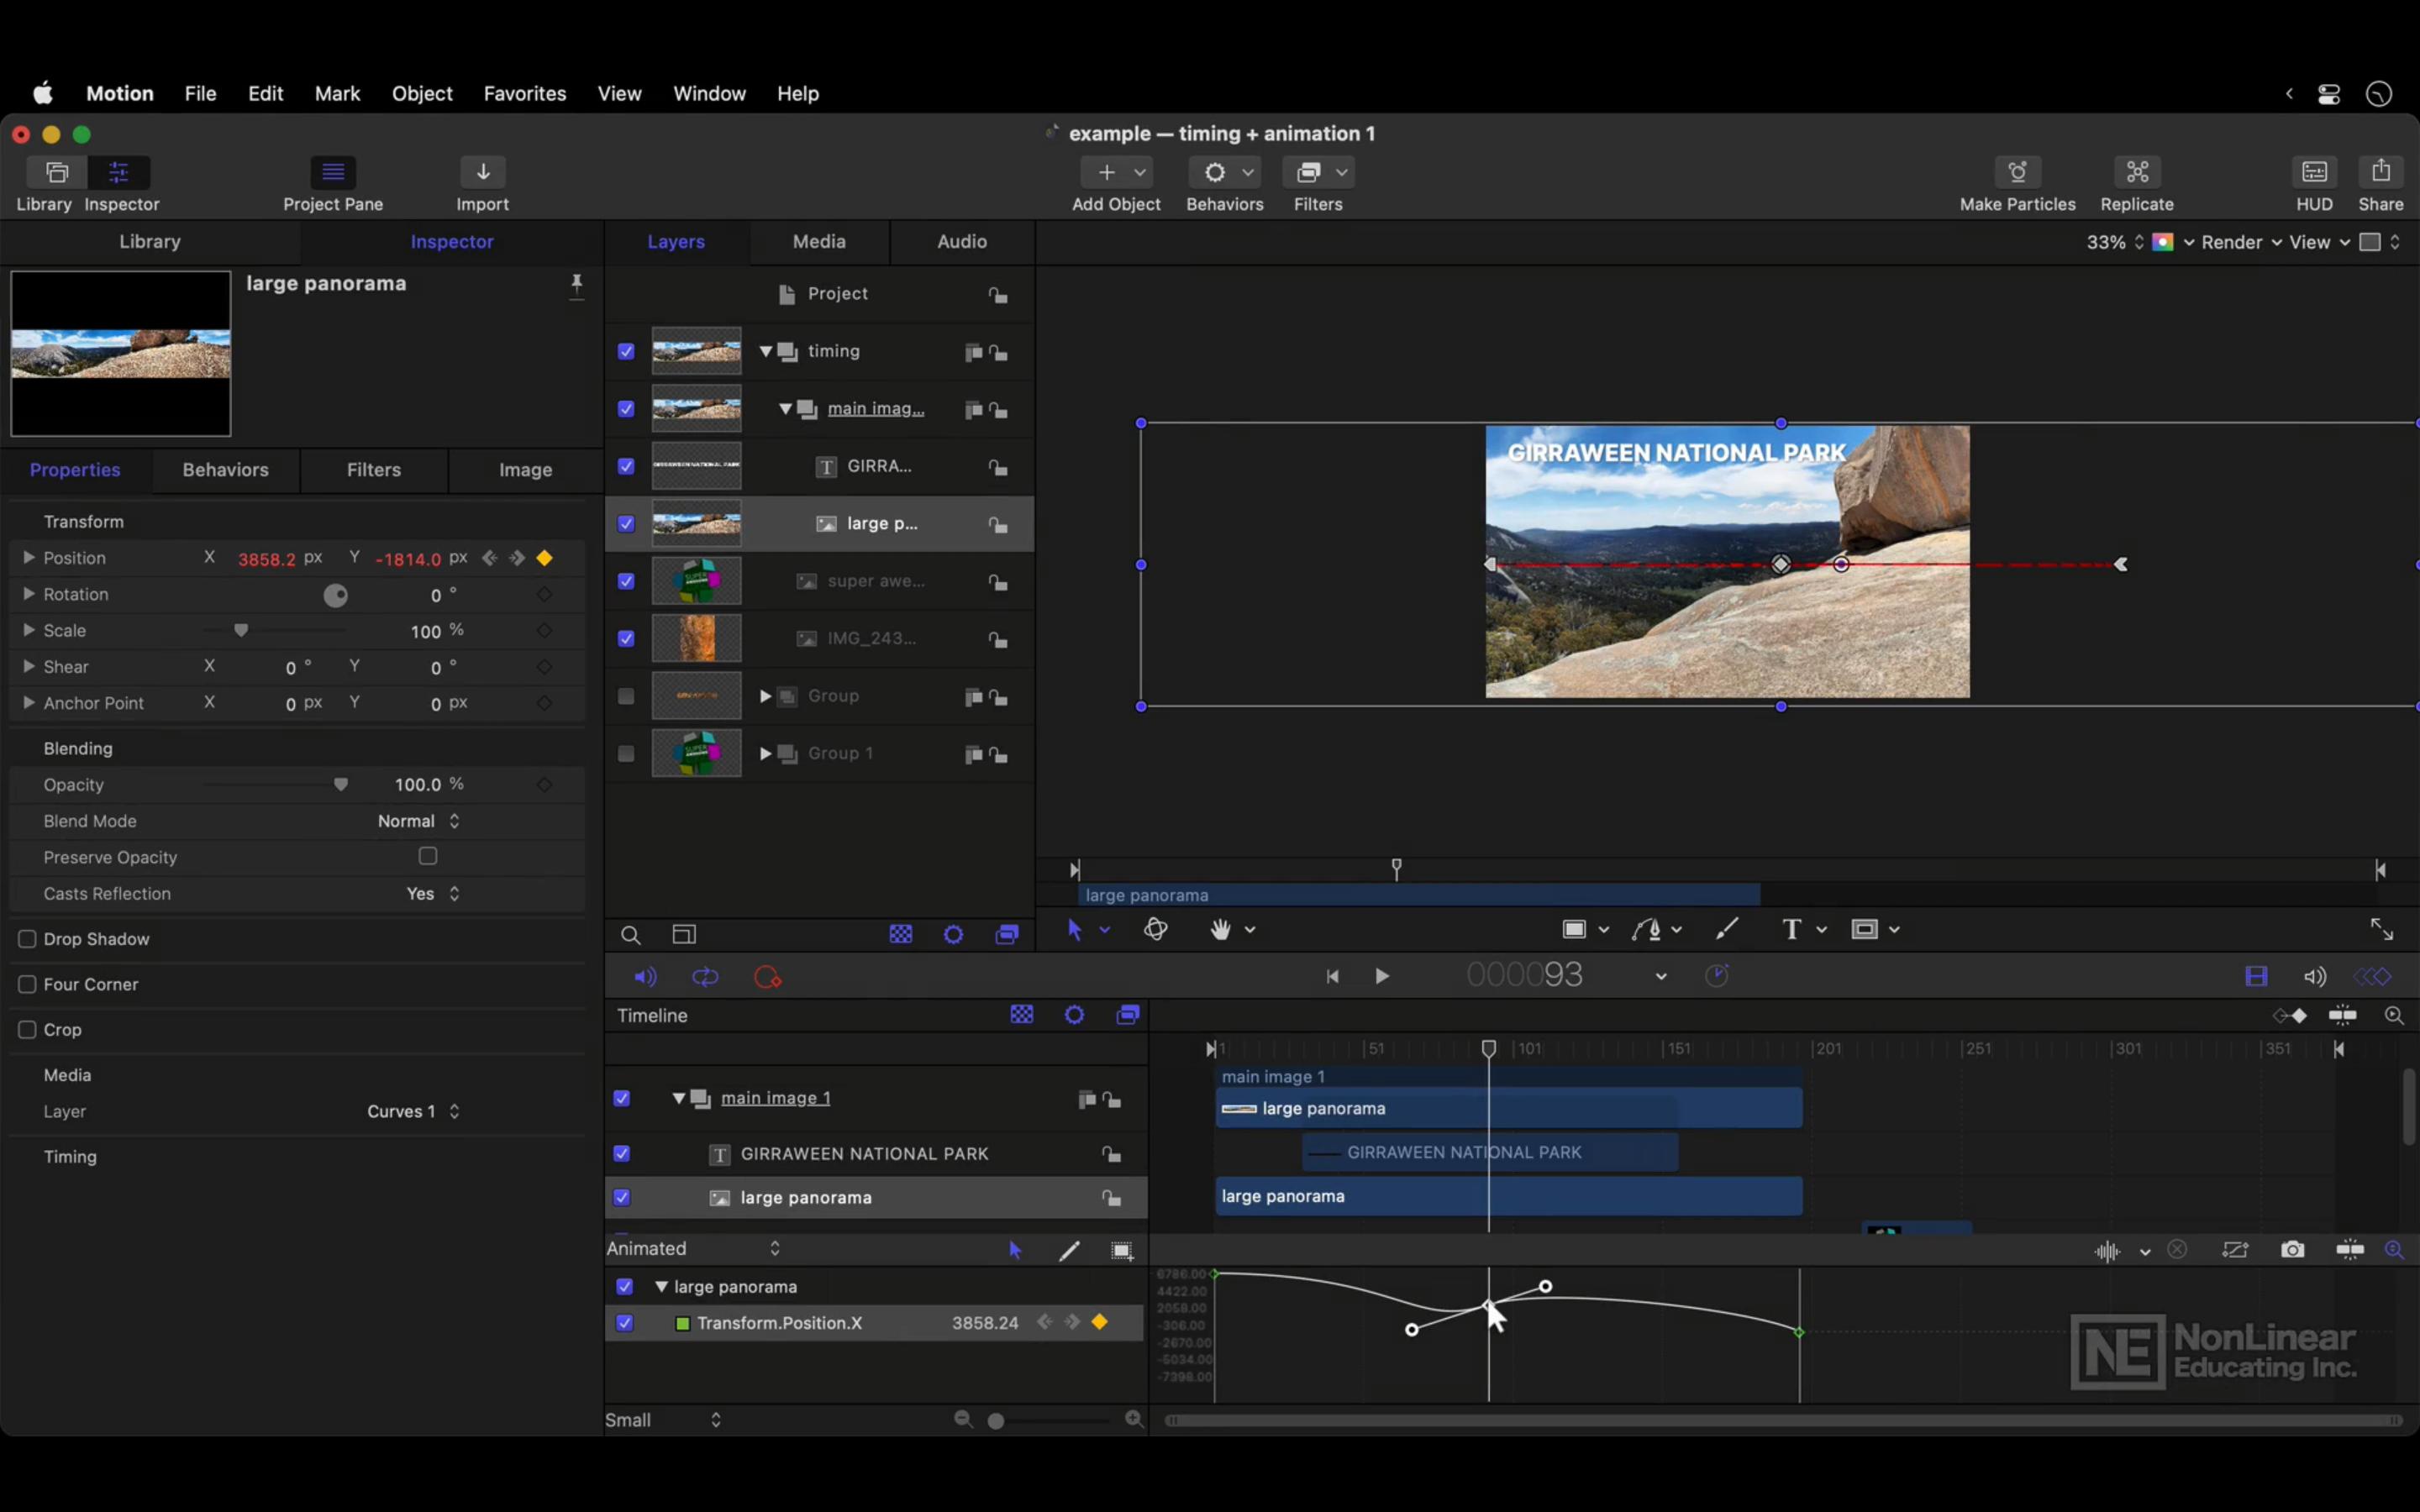Click the Opacity slider

click(275, 785)
